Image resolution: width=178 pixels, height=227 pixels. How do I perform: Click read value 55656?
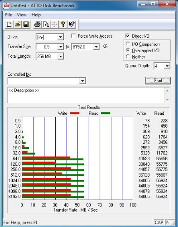[x=162, y=158]
